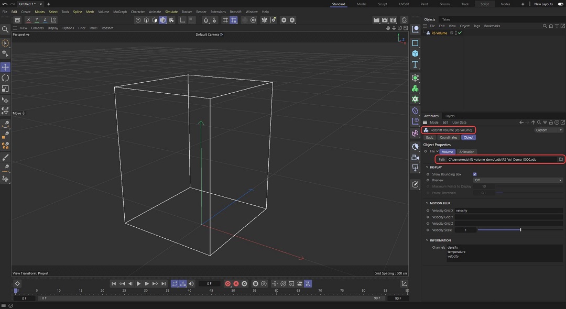Click the Text spline icon in the right sidebar
Viewport: 566px width, 309px height.
tap(415, 64)
